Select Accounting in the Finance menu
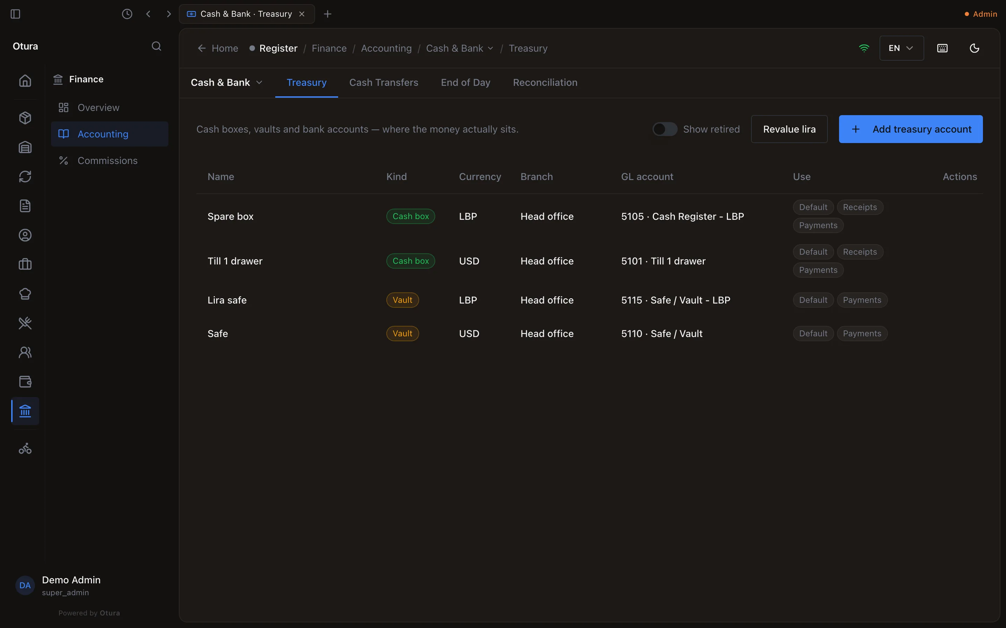 tap(110, 134)
